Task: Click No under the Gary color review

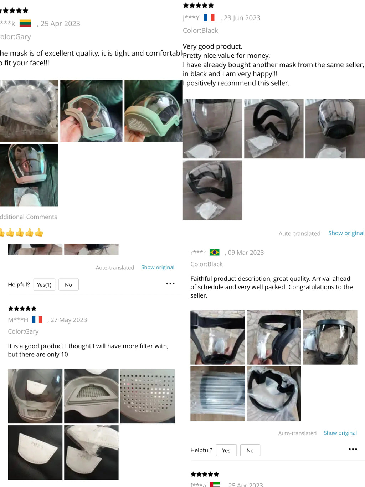Action: click(68, 285)
